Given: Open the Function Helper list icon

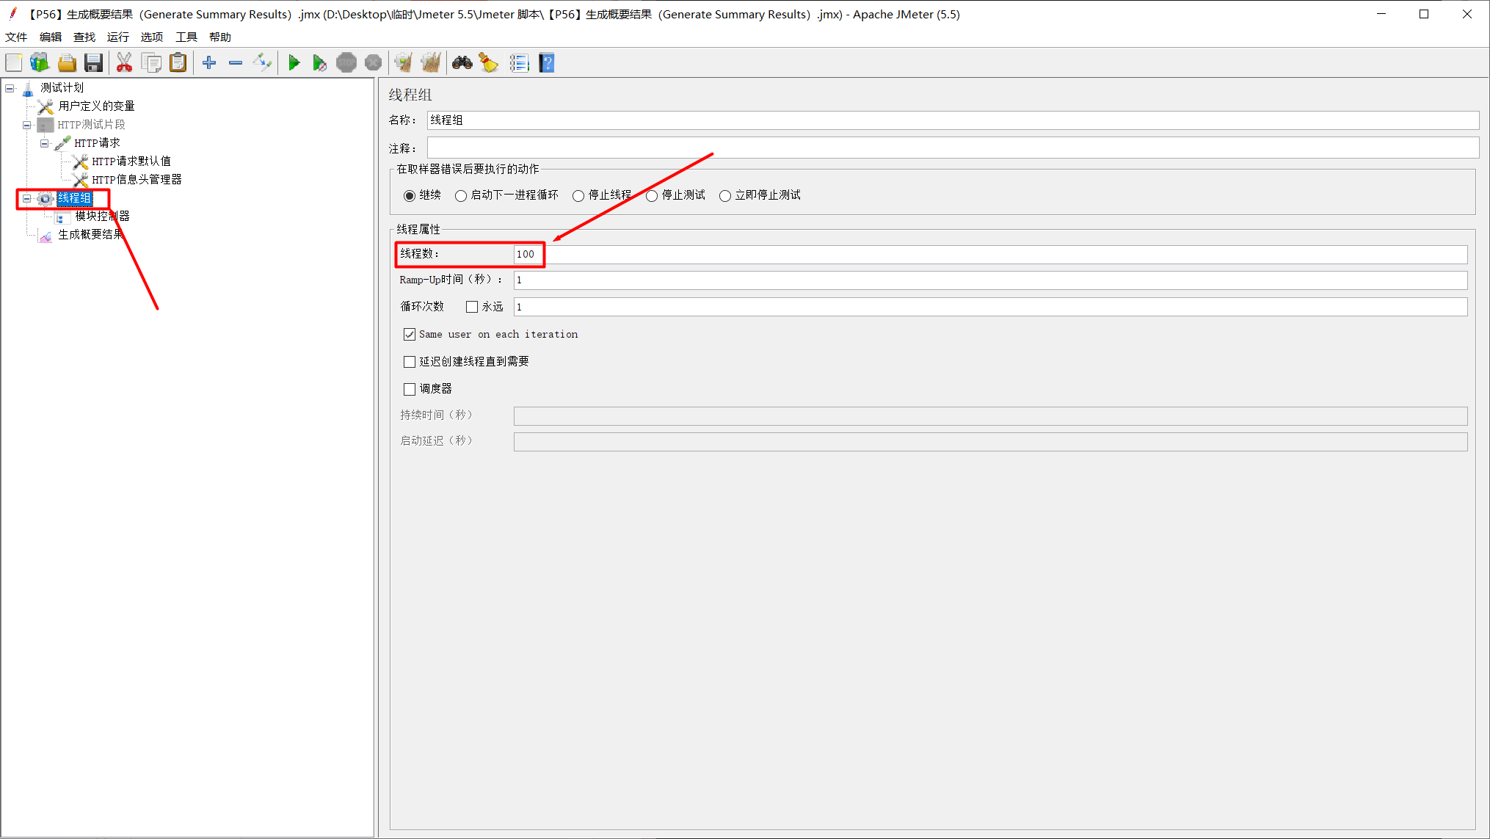Looking at the screenshot, I should click(x=519, y=63).
